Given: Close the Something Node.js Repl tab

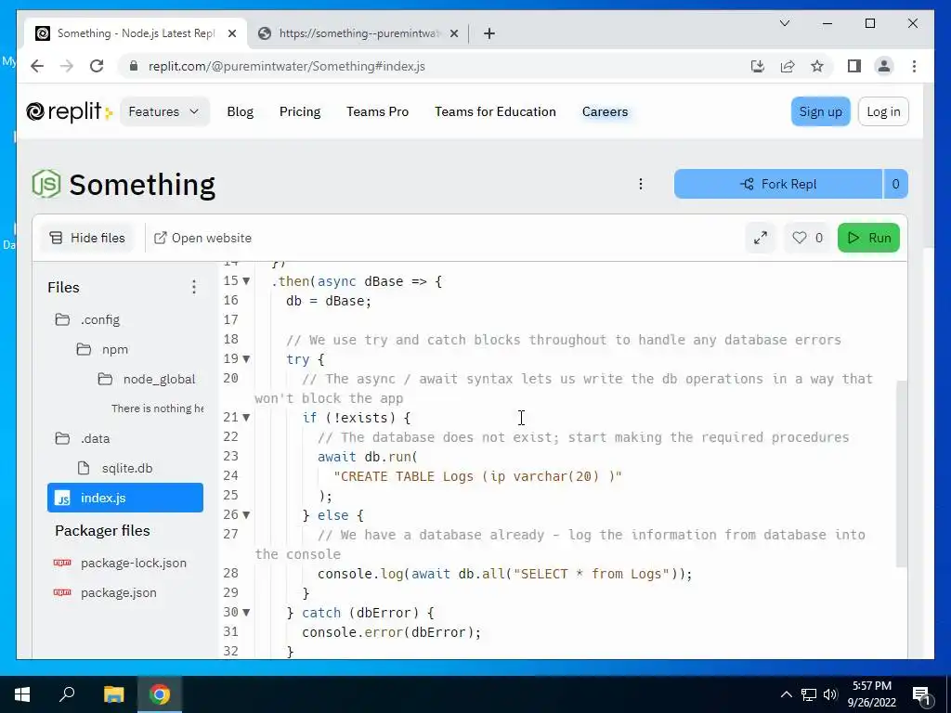Looking at the screenshot, I should pos(231,33).
